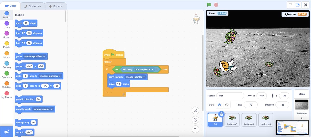Click the block palette vertical scrollbar

(66, 16)
